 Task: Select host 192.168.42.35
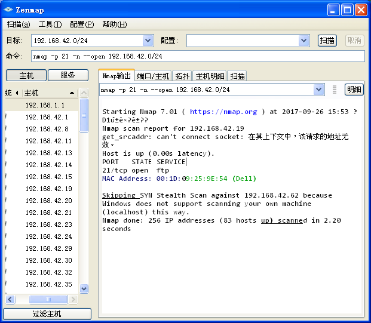[x=42, y=284]
